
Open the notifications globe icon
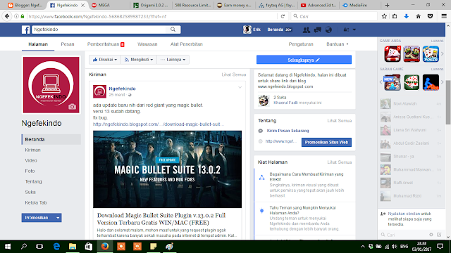[328, 30]
